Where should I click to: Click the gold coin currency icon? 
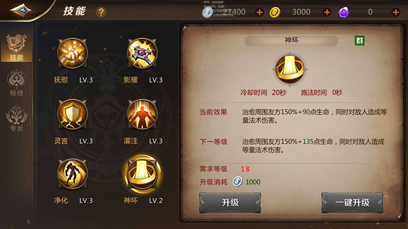[x=274, y=12]
